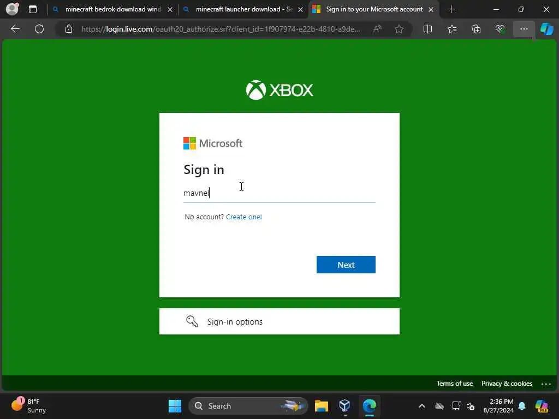Viewport: 559px width, 419px height.
Task: Add page to favorites star icon
Action: pos(399,29)
